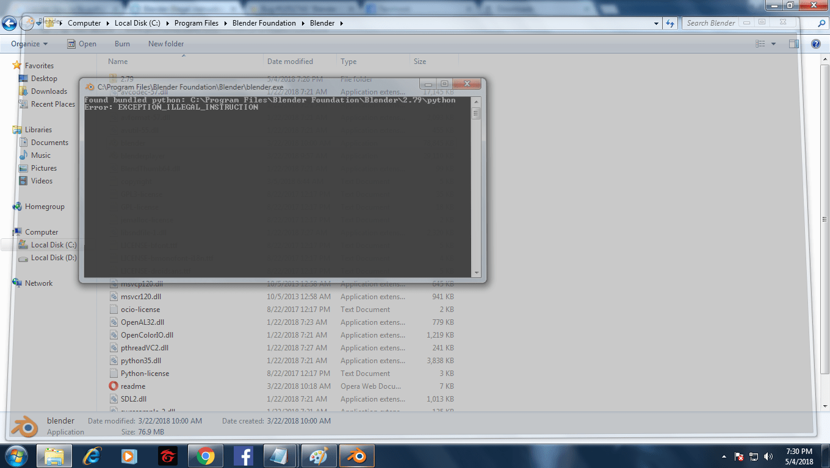This screenshot has width=830, height=468.
Task: Expand hidden icons in the system tray
Action: click(x=723, y=455)
